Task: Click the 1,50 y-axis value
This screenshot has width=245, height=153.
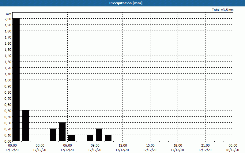Action: (x=8, y=50)
